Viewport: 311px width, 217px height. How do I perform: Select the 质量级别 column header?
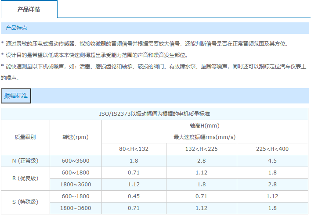coord(25,137)
